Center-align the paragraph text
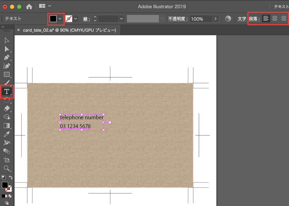This screenshot has height=206, width=289. [275, 19]
